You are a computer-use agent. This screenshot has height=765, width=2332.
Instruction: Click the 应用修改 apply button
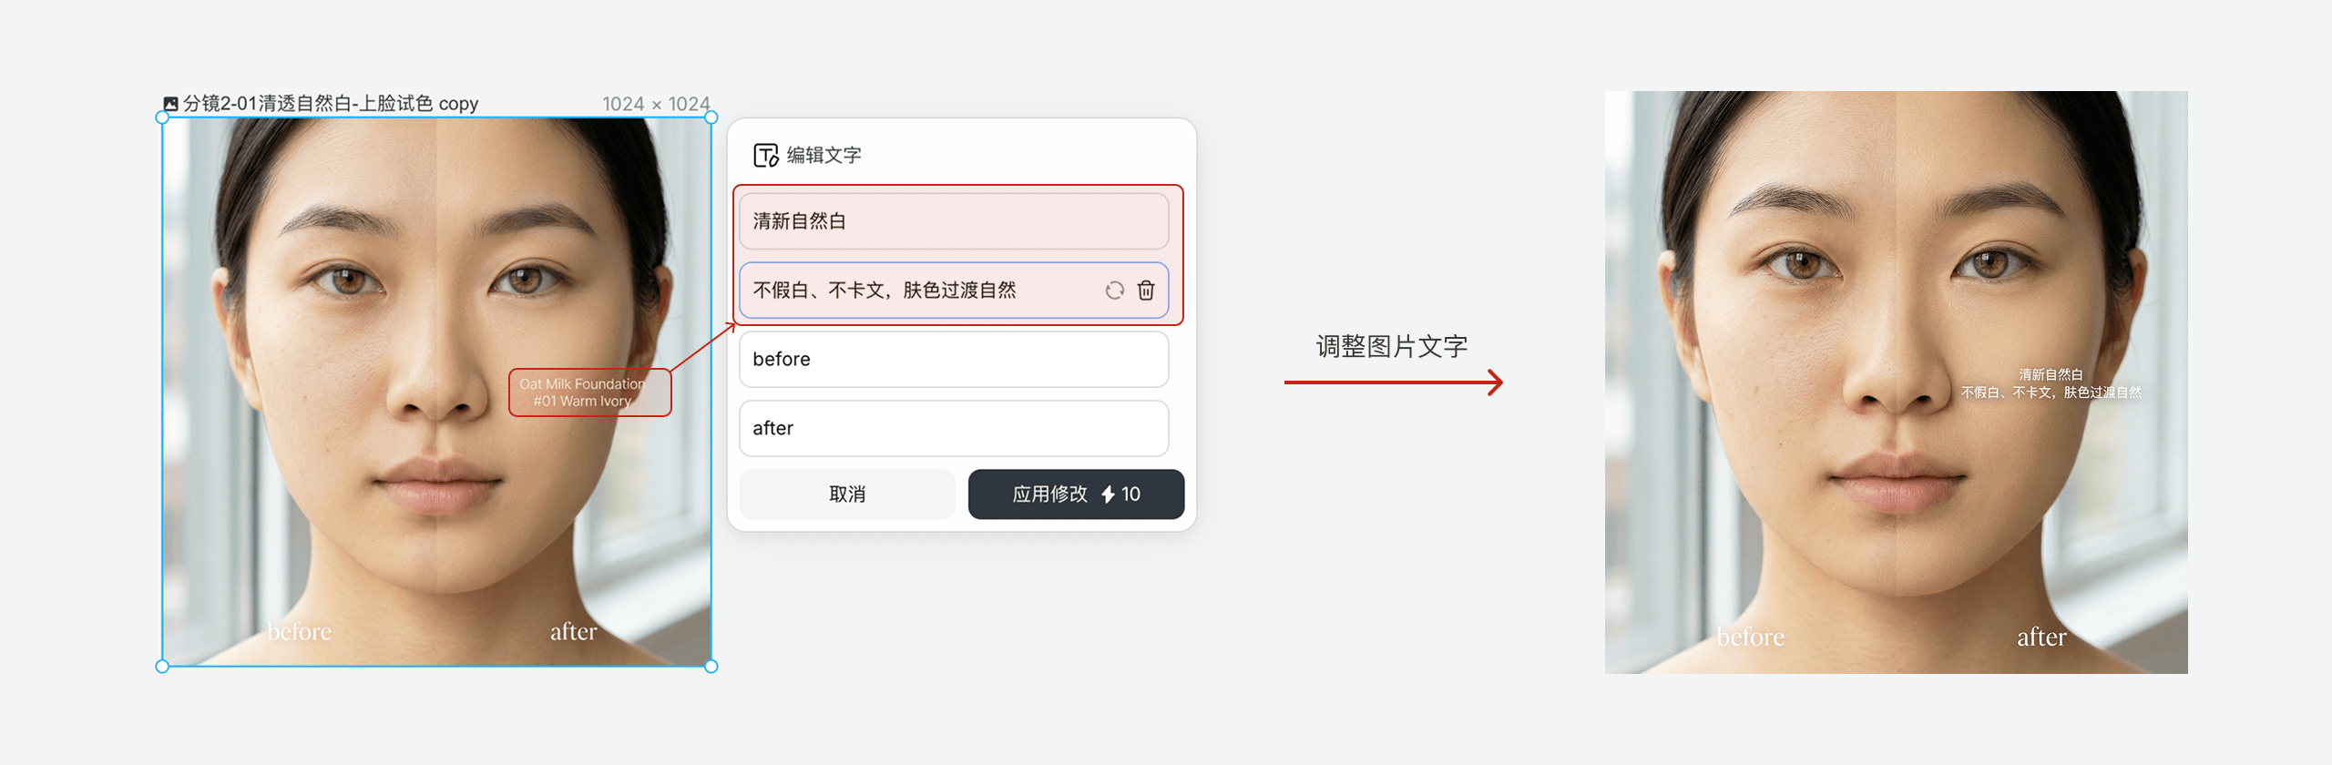pos(1076,495)
